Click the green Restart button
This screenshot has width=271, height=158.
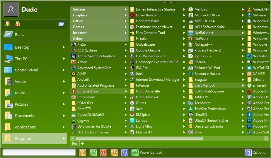[93, 153]
